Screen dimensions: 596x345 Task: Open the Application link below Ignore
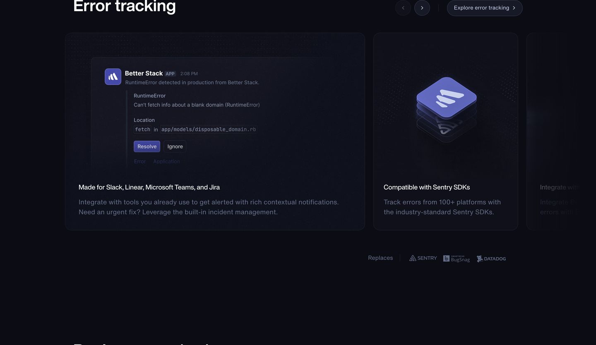pyautogui.click(x=166, y=161)
